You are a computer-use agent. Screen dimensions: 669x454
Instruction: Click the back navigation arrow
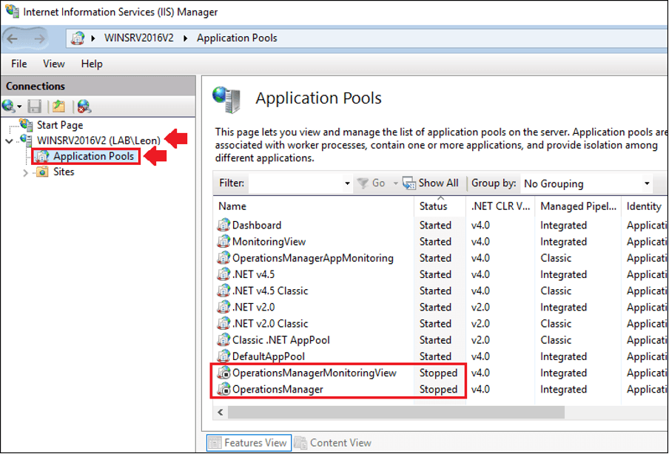13,38
